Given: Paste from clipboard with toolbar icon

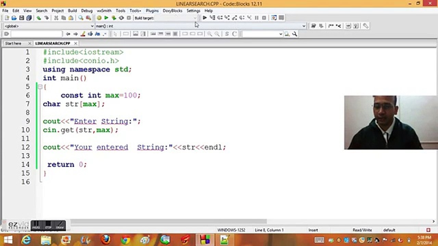Looking at the screenshot, I should 71,18.
